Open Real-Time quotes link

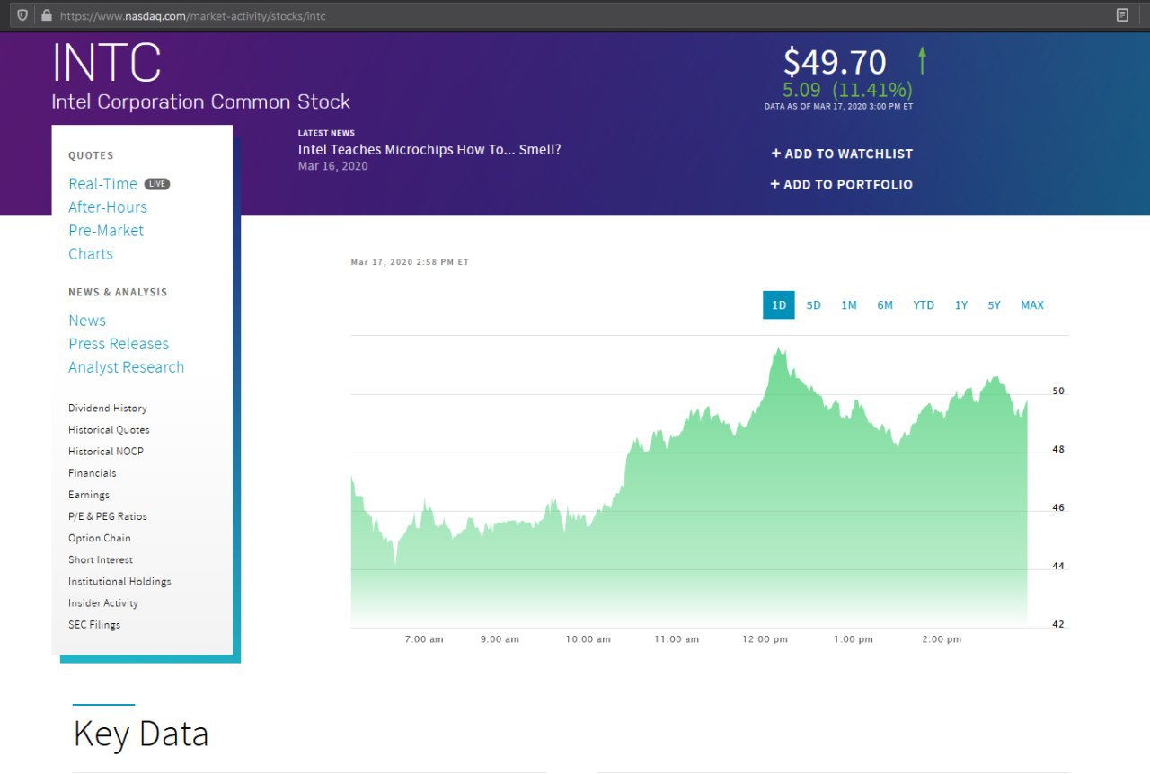(x=102, y=184)
